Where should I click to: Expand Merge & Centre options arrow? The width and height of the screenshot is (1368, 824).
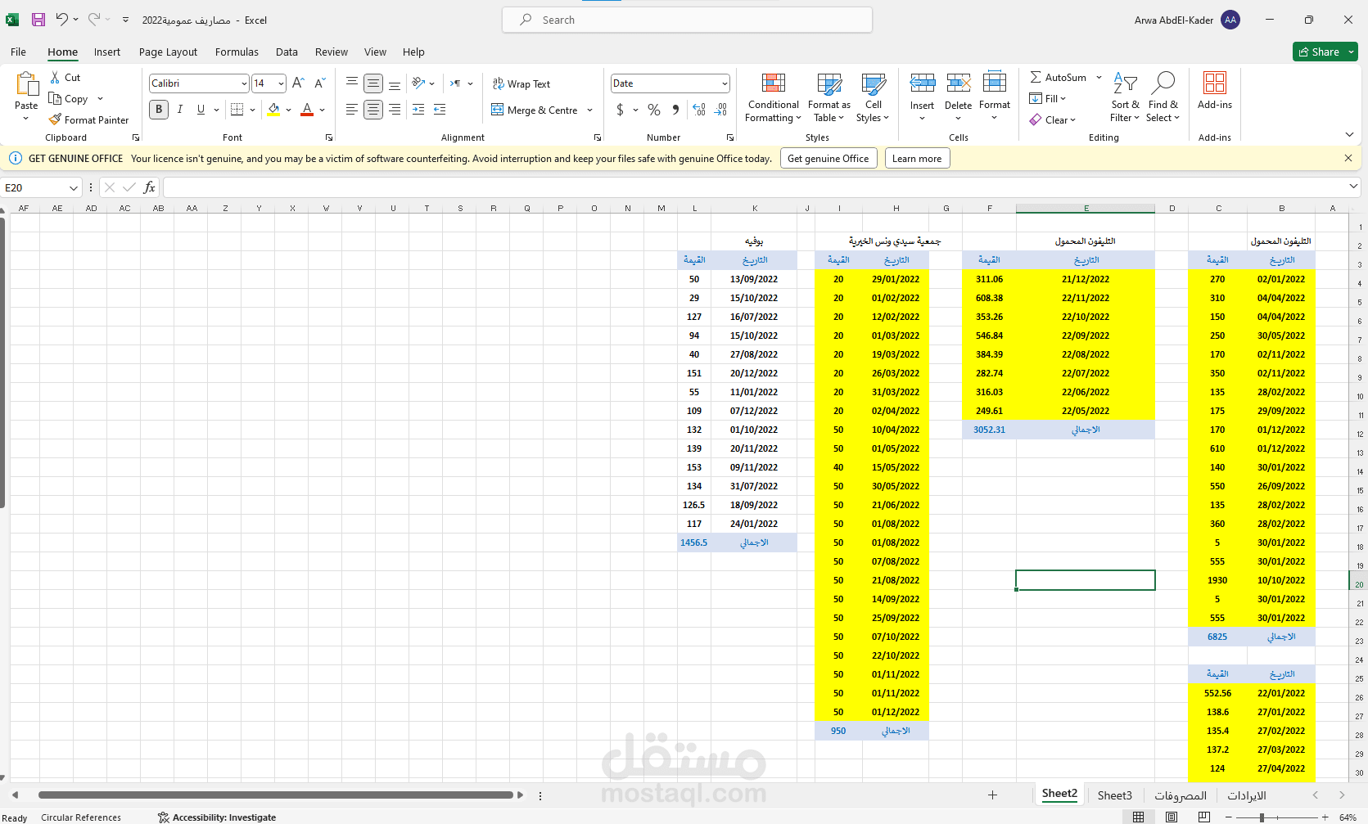click(589, 110)
